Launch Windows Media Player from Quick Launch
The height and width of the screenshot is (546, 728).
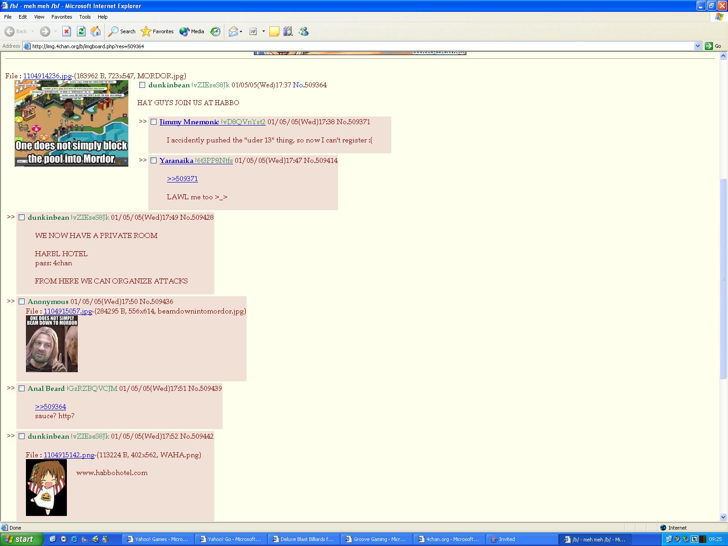tap(64, 539)
